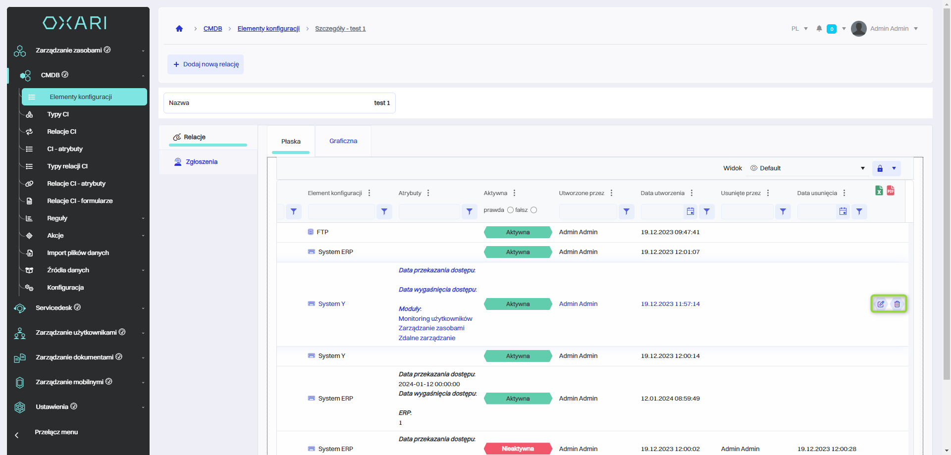Open Element konfiguracji column options menu
Viewport: 951px width, 455px height.
click(x=370, y=193)
